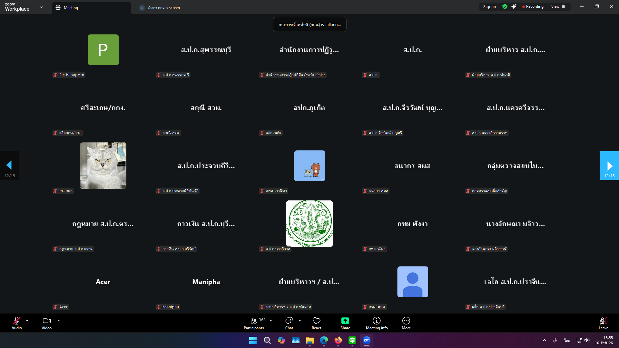Viewport: 619px width, 348px height.
Task: Unmute the microphone with Audio button
Action: [17, 323]
